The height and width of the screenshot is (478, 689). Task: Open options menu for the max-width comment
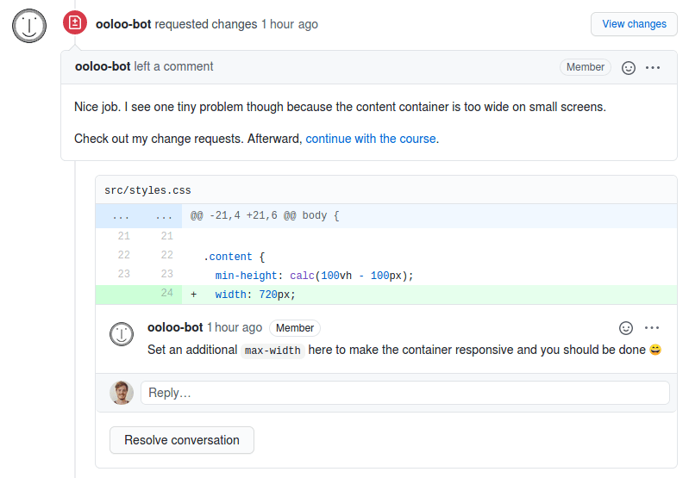[652, 328]
